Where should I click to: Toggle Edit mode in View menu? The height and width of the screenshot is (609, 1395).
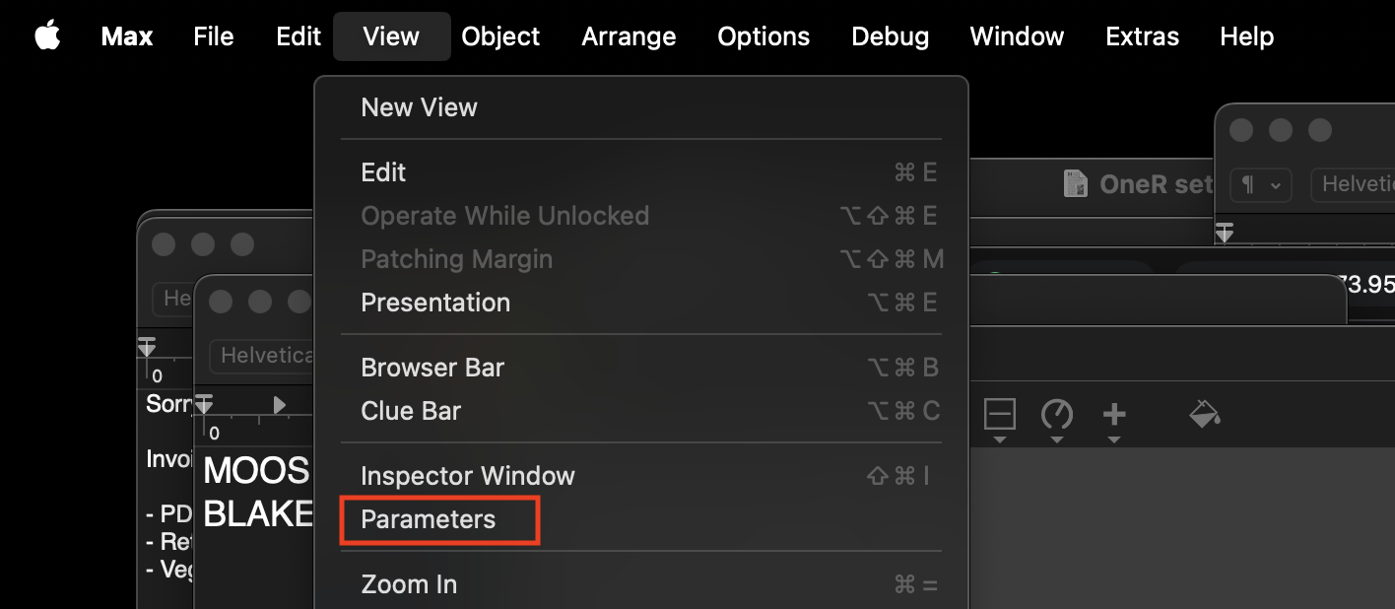[383, 172]
